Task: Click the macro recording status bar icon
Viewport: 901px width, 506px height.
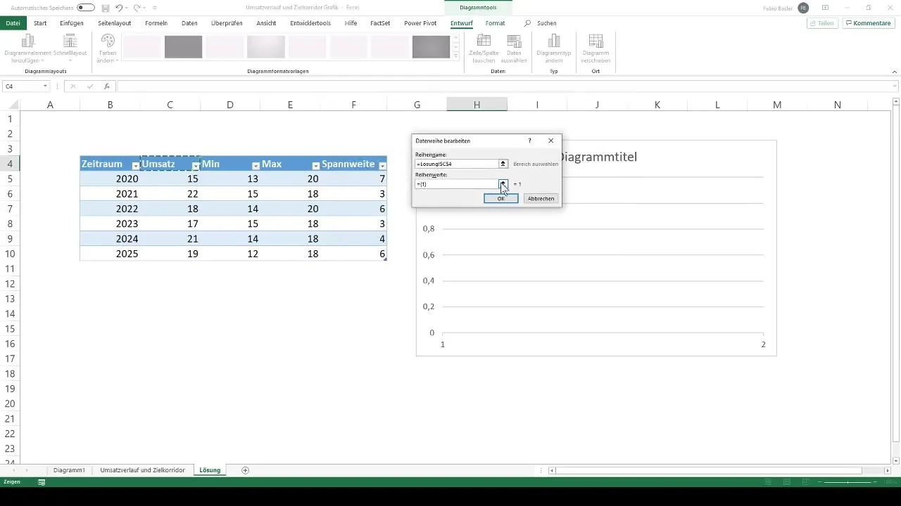Action: 42,482
